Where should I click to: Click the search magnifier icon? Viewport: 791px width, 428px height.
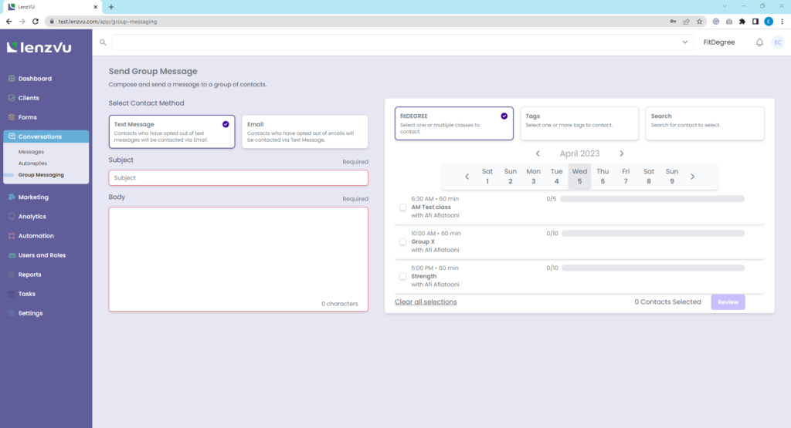point(103,42)
